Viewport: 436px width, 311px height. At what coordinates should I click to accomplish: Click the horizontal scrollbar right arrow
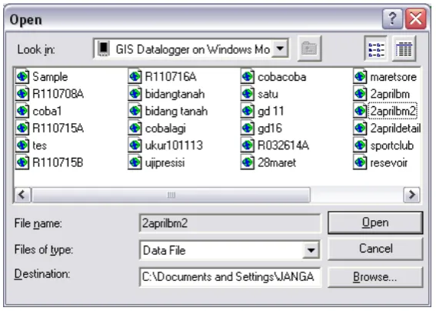tap(412, 195)
